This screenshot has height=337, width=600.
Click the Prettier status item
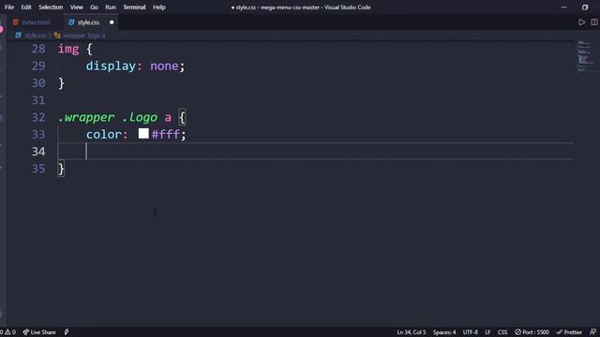(569, 332)
